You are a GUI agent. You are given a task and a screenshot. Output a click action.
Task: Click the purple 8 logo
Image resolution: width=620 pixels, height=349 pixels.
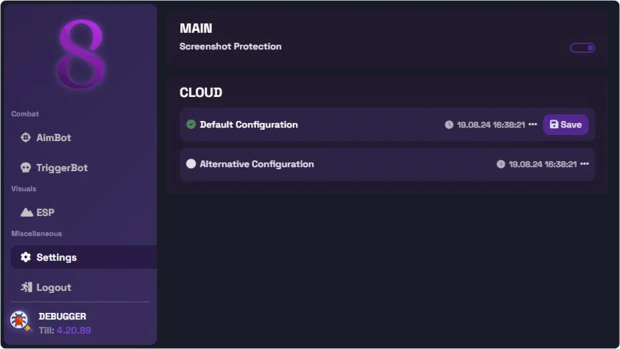click(81, 54)
